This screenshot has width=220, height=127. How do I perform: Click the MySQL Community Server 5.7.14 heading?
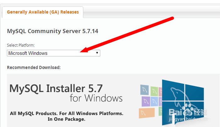[x=52, y=31]
